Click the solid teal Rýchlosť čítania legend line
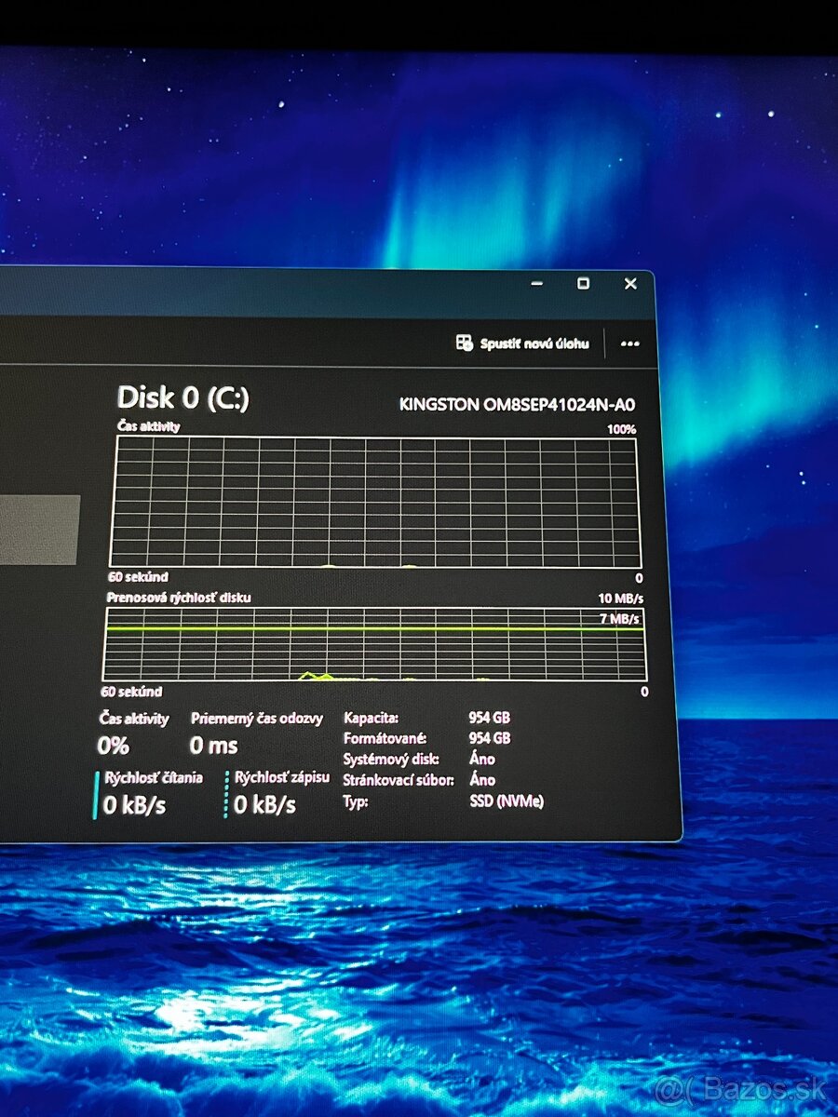The height and width of the screenshot is (1117, 838). 95,794
